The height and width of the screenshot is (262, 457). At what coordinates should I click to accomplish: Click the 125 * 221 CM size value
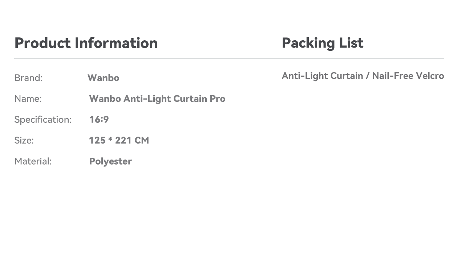(x=119, y=141)
